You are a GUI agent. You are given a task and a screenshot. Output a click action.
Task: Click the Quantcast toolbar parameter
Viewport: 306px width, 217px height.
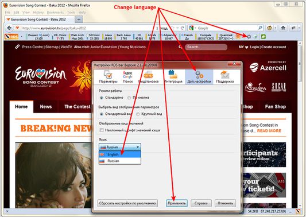(226, 37)
